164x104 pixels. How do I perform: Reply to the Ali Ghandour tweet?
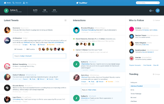point(33,45)
